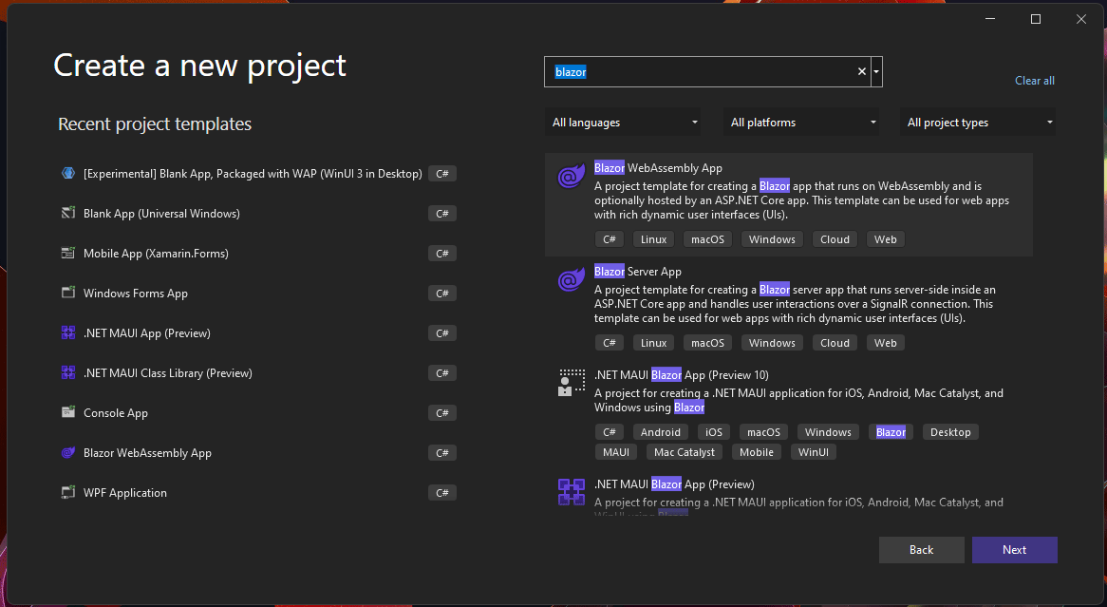This screenshot has height=607, width=1107.
Task: Choose recent template .NET MAUI Class Library (Preview)
Action: click(167, 373)
